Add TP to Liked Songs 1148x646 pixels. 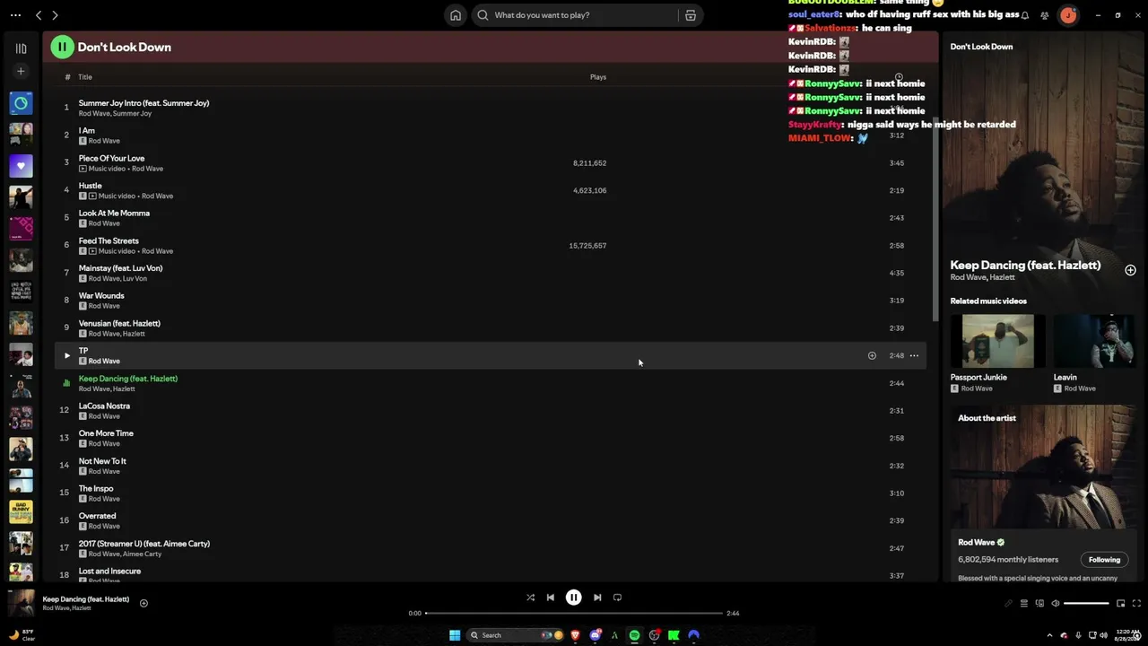(872, 355)
